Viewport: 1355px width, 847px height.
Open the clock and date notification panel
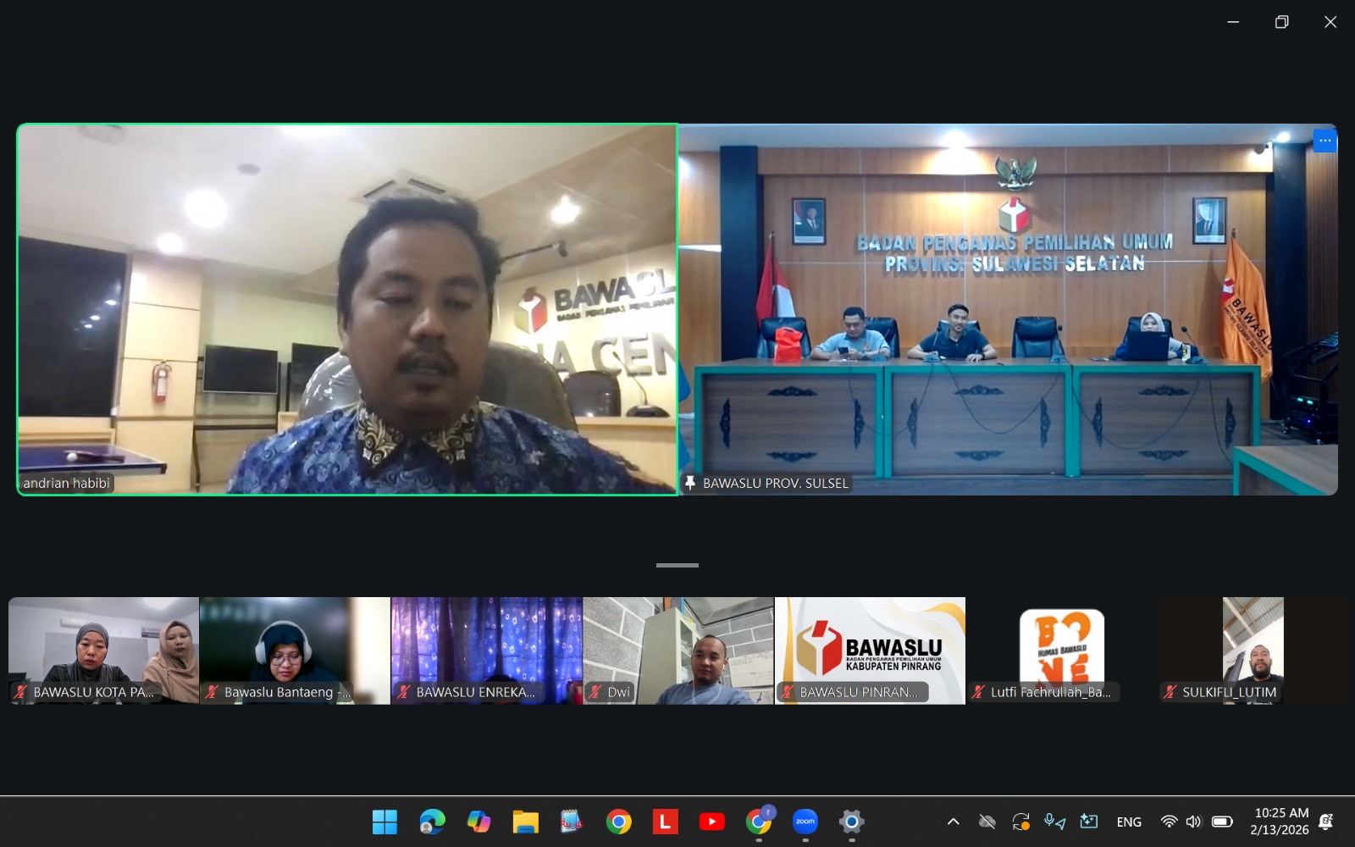click(1280, 822)
